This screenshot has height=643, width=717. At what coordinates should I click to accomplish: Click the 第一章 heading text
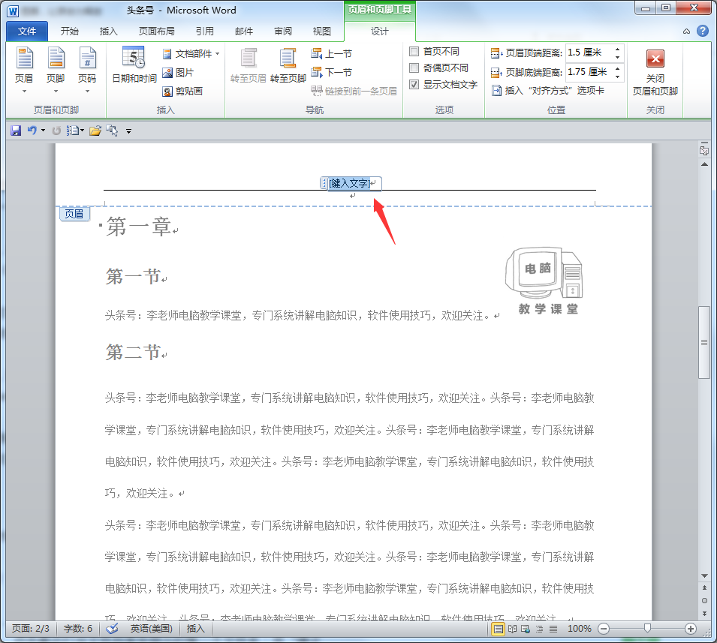point(139,227)
